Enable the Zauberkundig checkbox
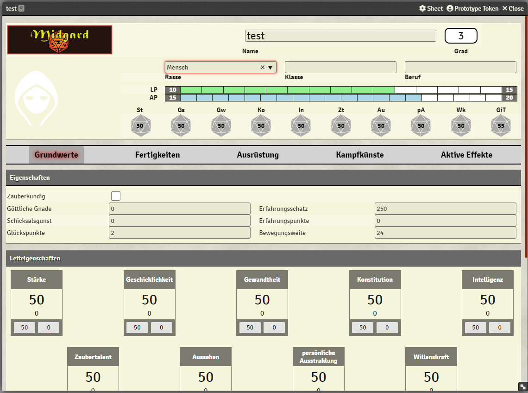 [x=116, y=196]
